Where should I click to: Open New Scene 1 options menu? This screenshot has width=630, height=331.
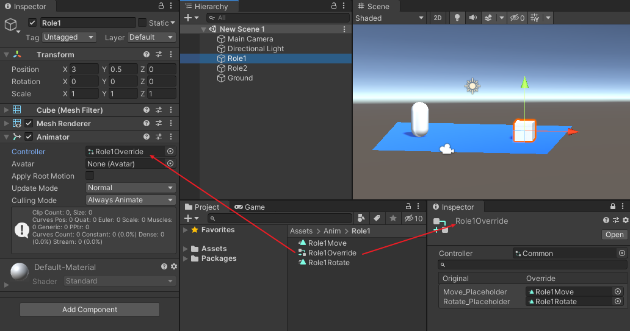(x=344, y=29)
